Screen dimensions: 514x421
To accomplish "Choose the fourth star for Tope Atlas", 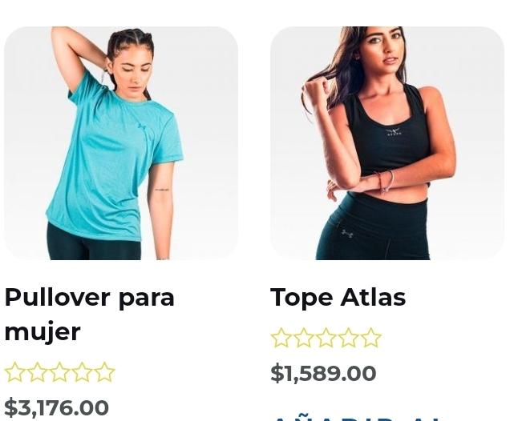I will click(x=349, y=338).
